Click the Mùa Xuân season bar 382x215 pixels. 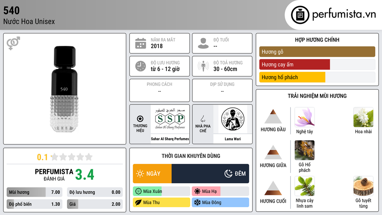tap(162, 191)
